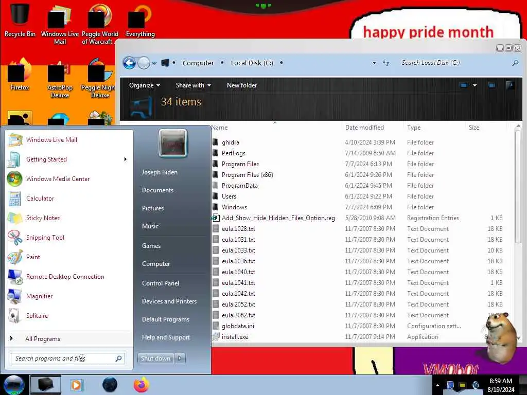Click the Shut down button

point(156,358)
